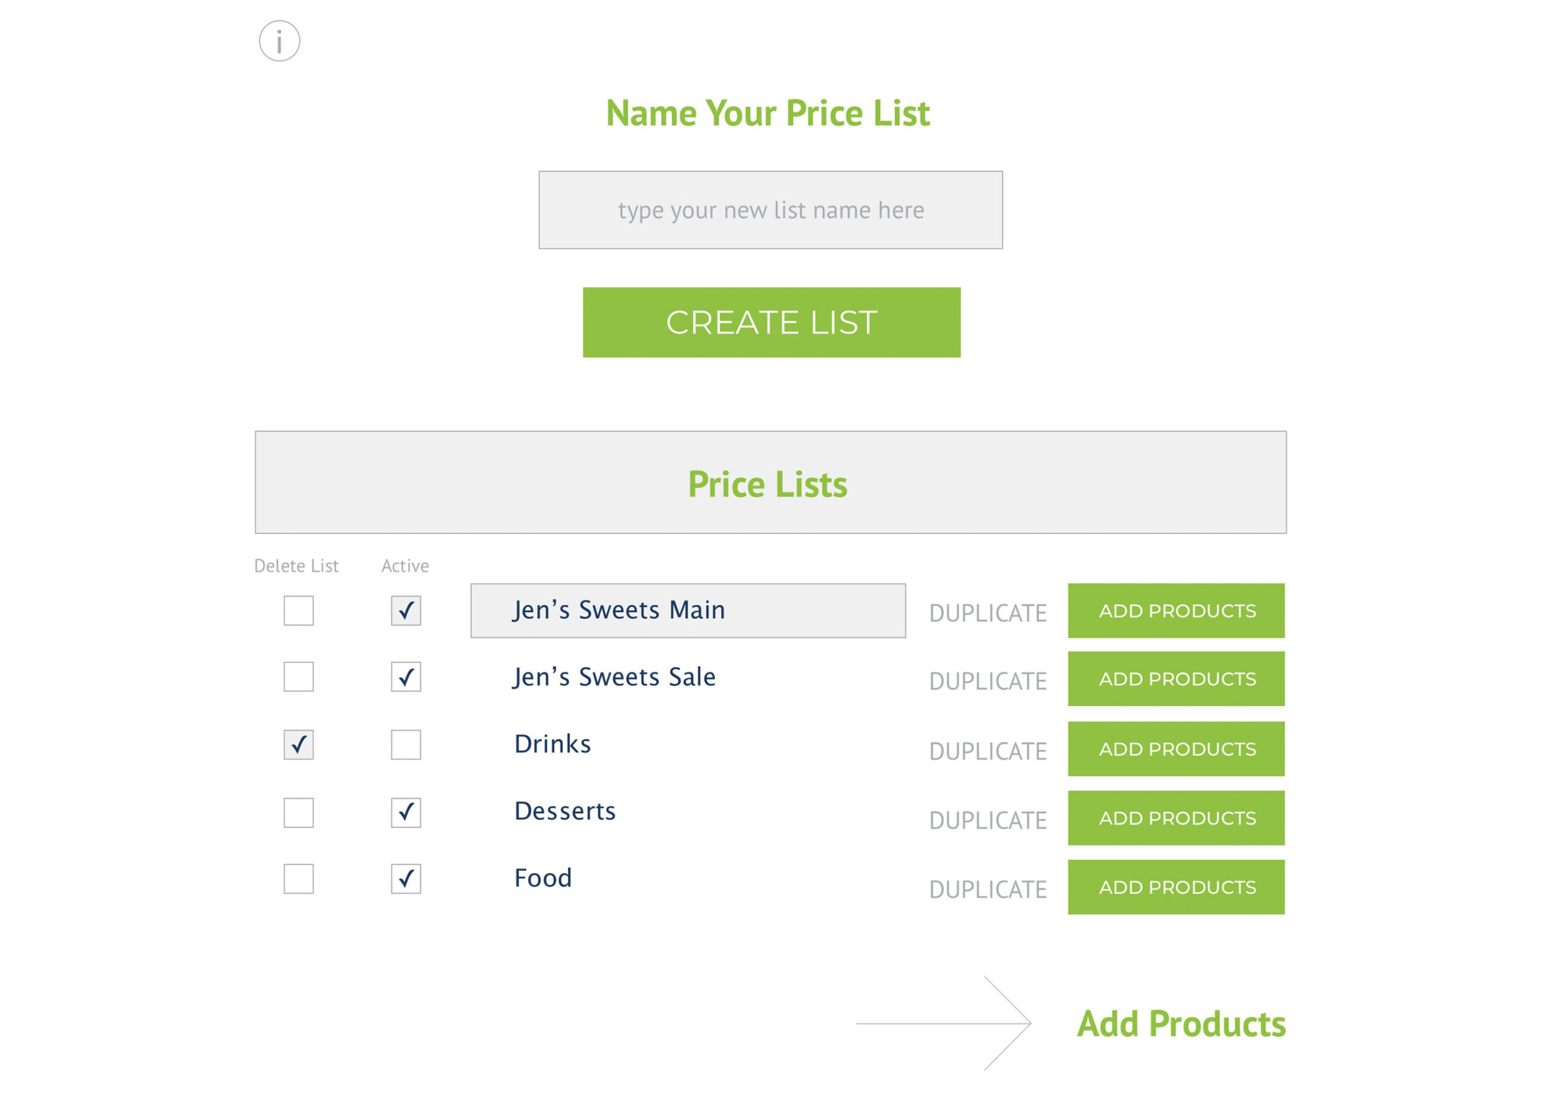Add products to Jen's Sweets Main
This screenshot has width=1551, height=1102.
(x=1177, y=611)
